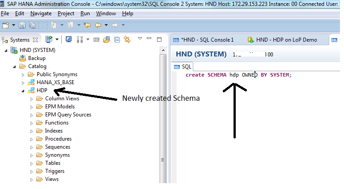Viewport: 344px width, 189px height.
Task: Open the Navigate menu
Action: pyautogui.click(x=41, y=13)
